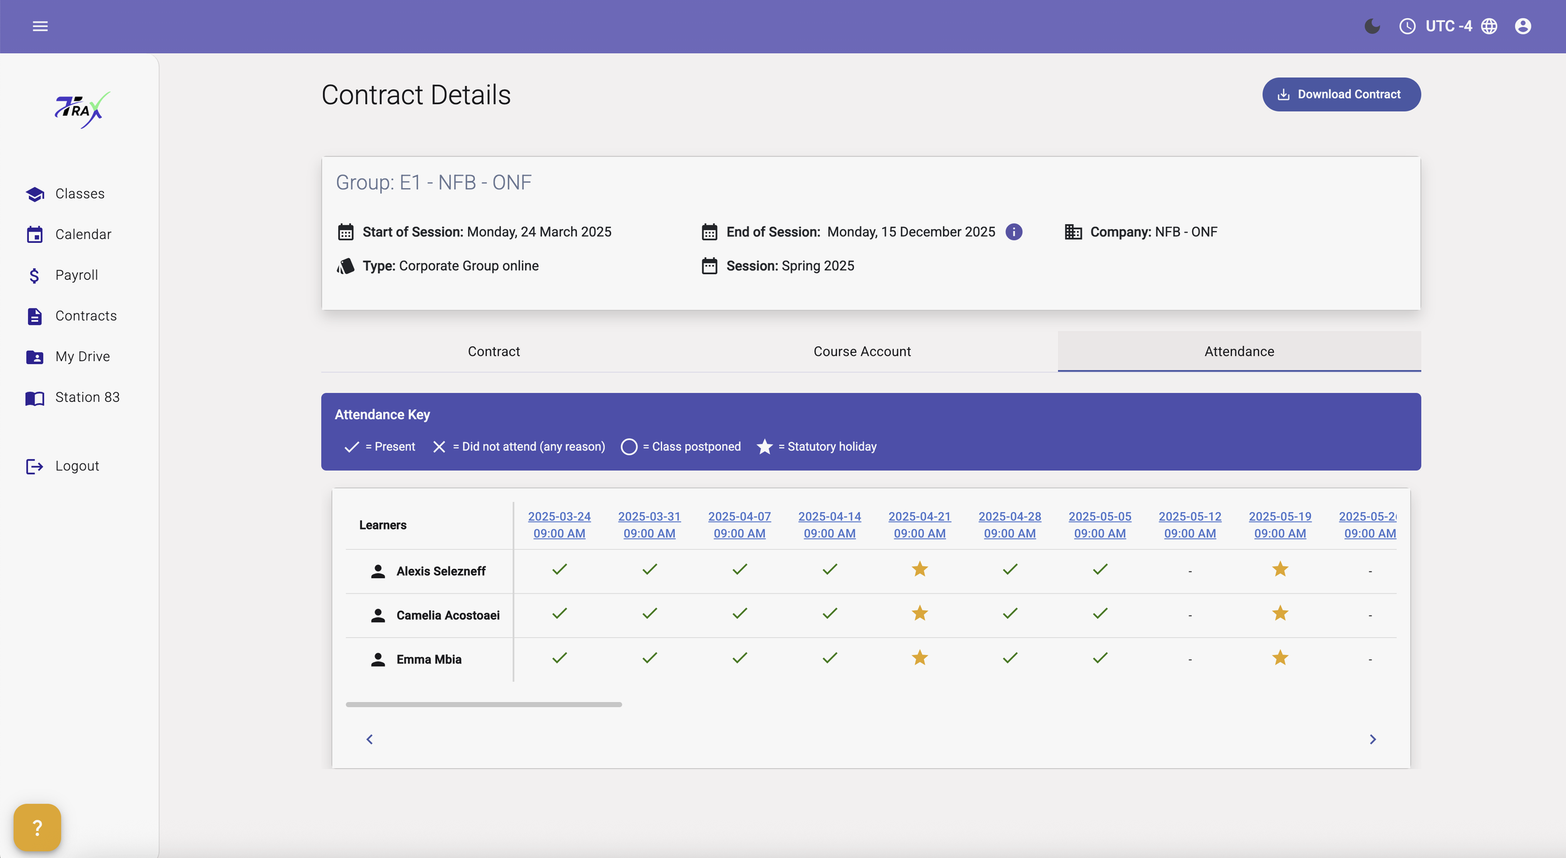The image size is (1566, 858).
Task: Click previous arrow chevron under attendance table
Action: (x=370, y=740)
